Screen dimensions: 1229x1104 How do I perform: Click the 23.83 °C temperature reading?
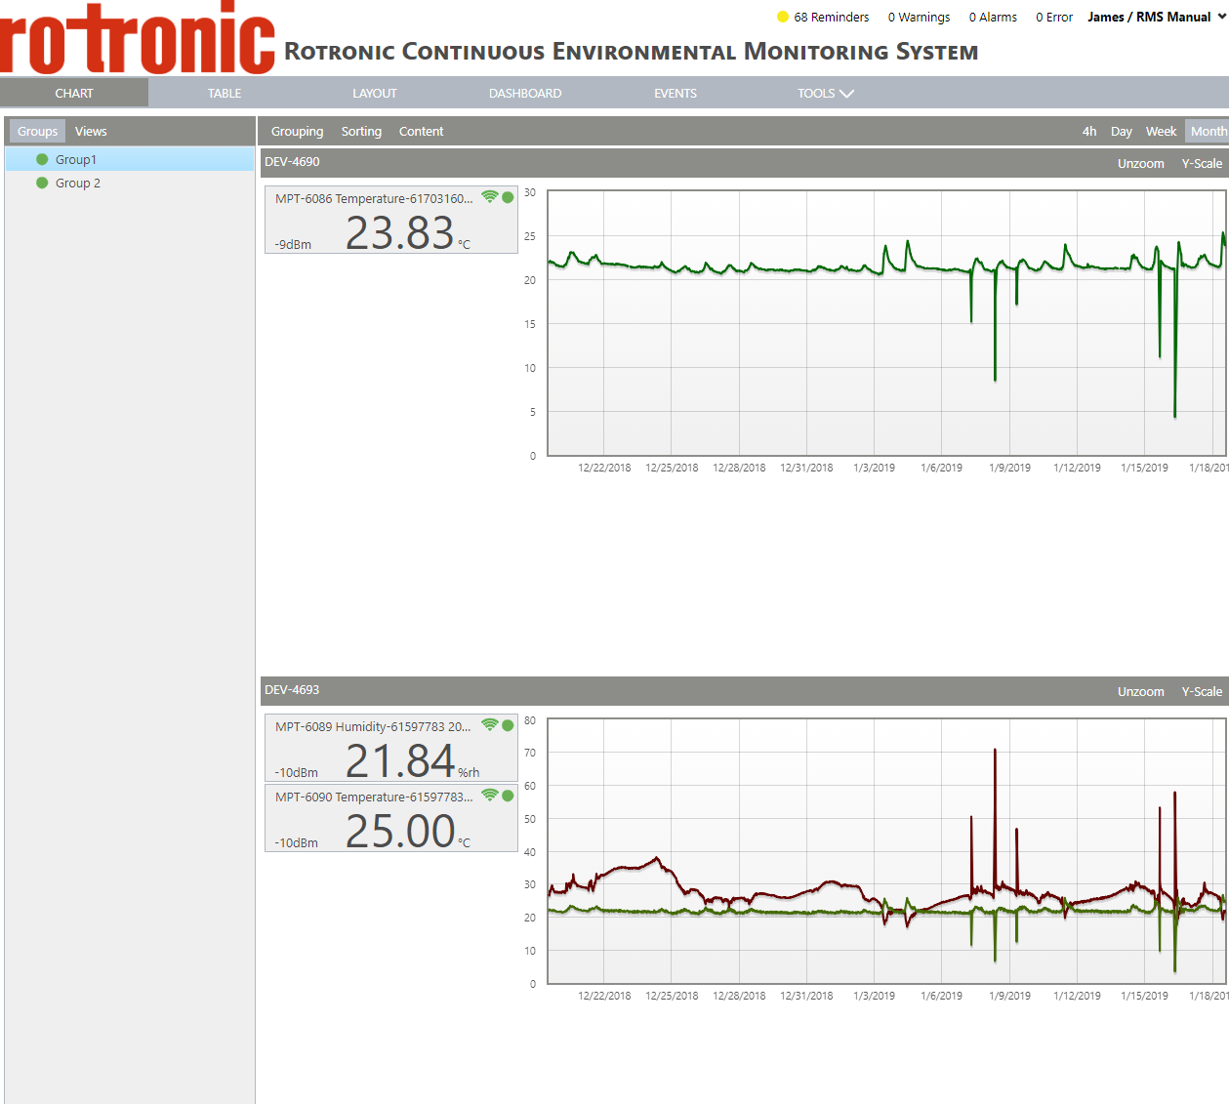coord(407,233)
